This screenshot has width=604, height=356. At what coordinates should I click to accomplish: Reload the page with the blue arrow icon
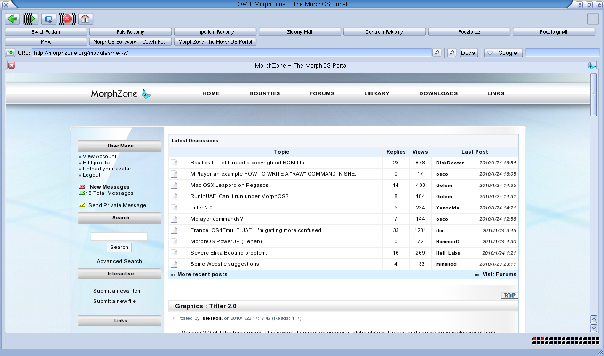coord(49,19)
